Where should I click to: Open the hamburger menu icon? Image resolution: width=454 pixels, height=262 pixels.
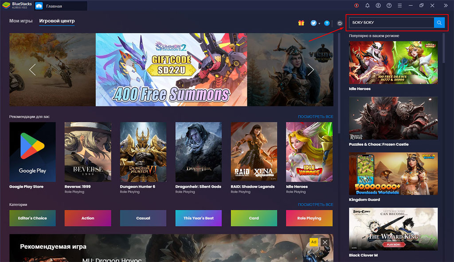coord(400,5)
